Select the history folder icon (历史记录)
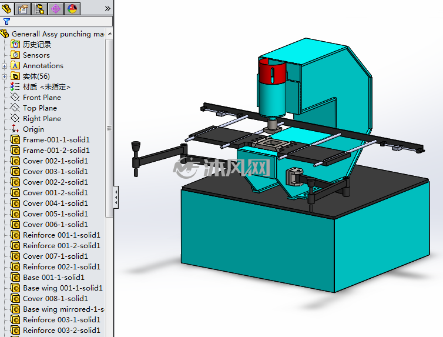This screenshot has height=337, width=443. click(15, 44)
